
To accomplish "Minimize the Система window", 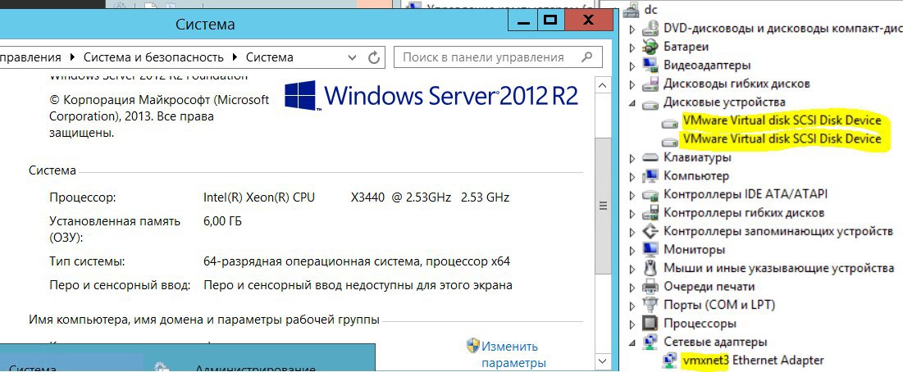I will tap(523, 21).
